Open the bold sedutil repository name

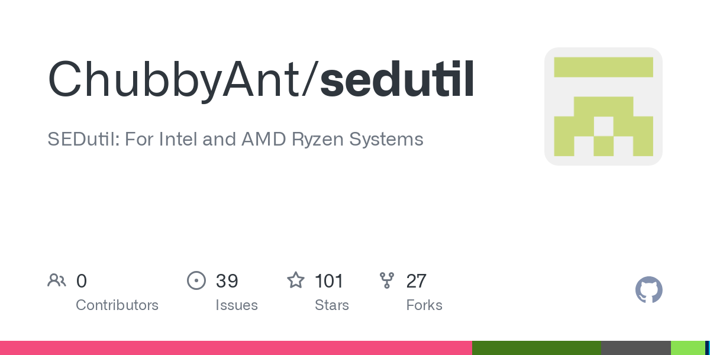pos(397,79)
